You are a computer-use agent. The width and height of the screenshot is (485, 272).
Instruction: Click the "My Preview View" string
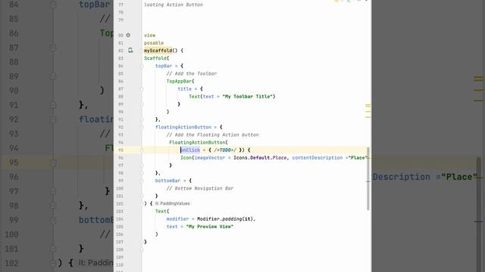[x=210, y=227]
